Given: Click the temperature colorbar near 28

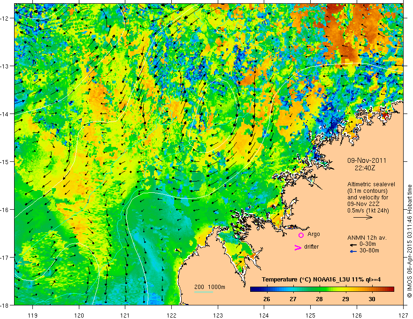Looking at the screenshot, I should [319, 289].
